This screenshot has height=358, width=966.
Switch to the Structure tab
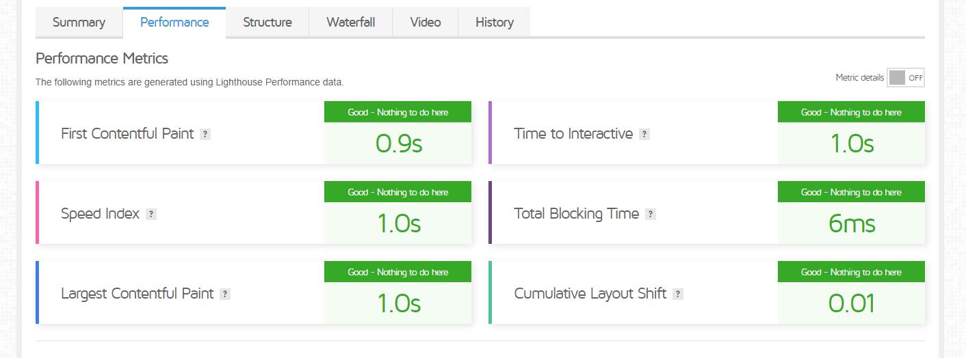267,23
